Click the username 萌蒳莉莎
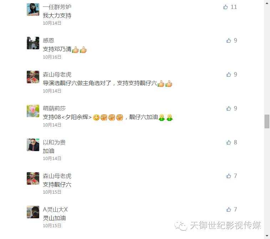Viewport: 270px width, 239px height. (x=54, y=109)
